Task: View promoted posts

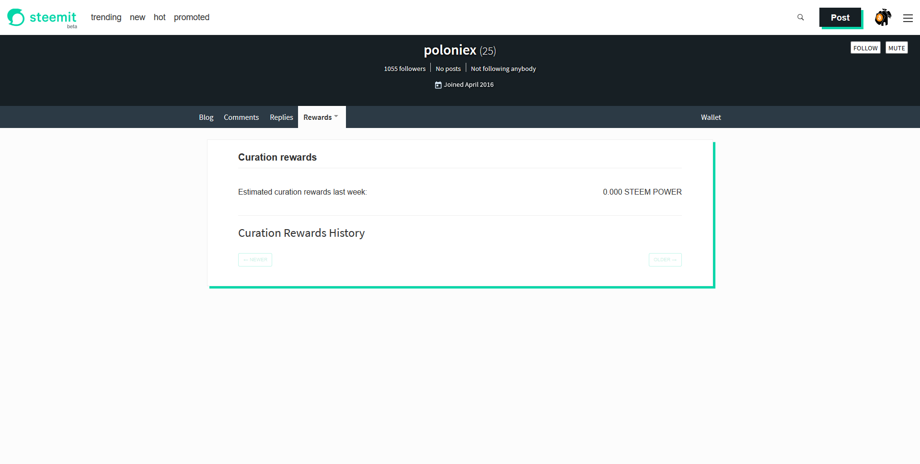Action: 192,17
